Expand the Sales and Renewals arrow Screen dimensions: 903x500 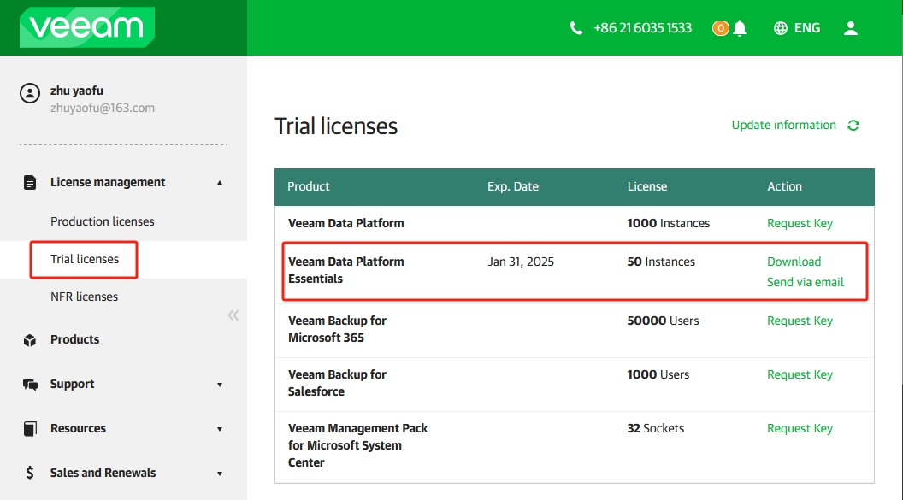pyautogui.click(x=220, y=473)
